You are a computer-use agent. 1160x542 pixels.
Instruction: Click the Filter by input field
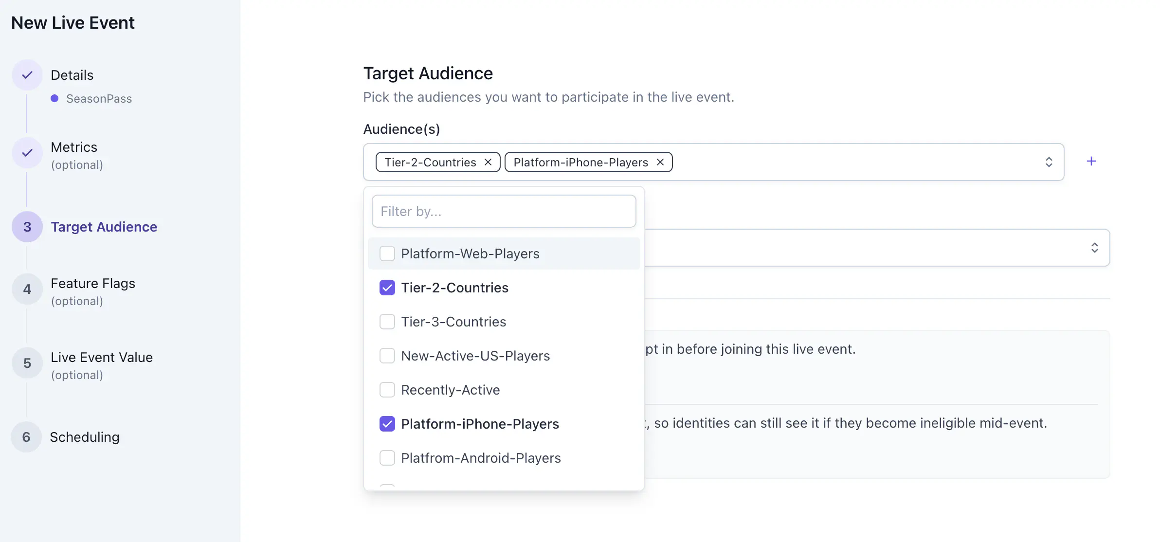pyautogui.click(x=504, y=211)
